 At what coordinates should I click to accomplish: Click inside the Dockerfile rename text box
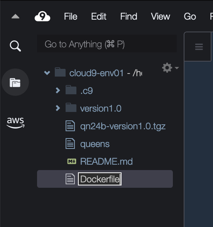[100, 179]
